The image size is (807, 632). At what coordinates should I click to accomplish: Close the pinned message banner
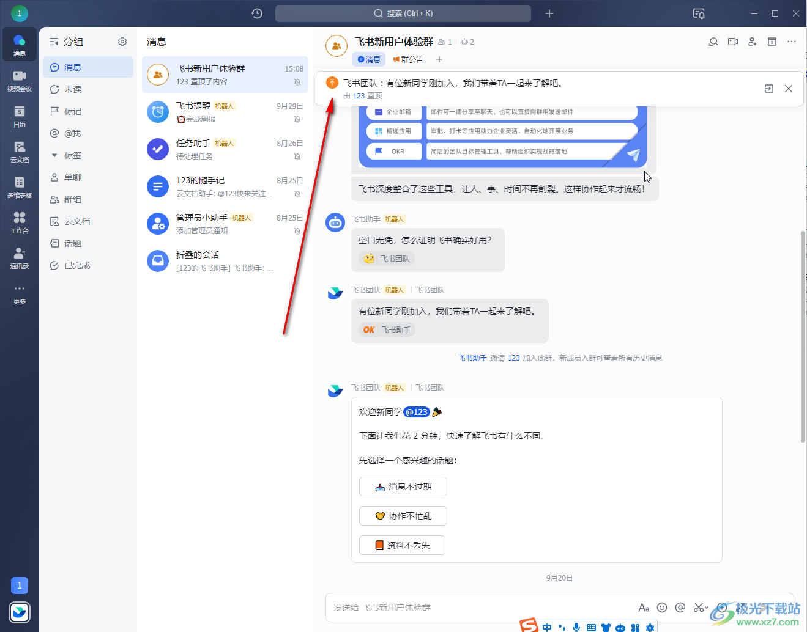[x=789, y=89]
